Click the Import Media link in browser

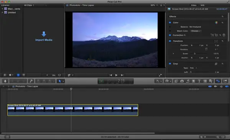click(44, 40)
